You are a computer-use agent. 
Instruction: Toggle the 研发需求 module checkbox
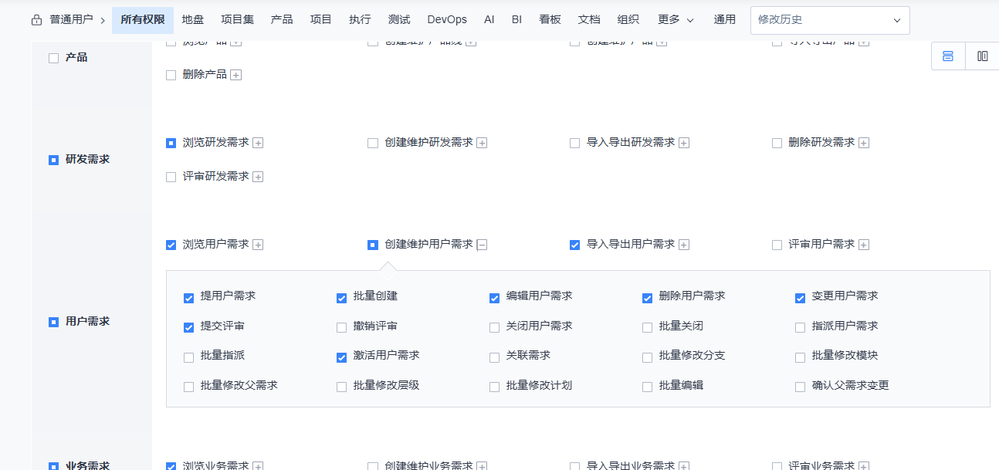click(x=54, y=160)
